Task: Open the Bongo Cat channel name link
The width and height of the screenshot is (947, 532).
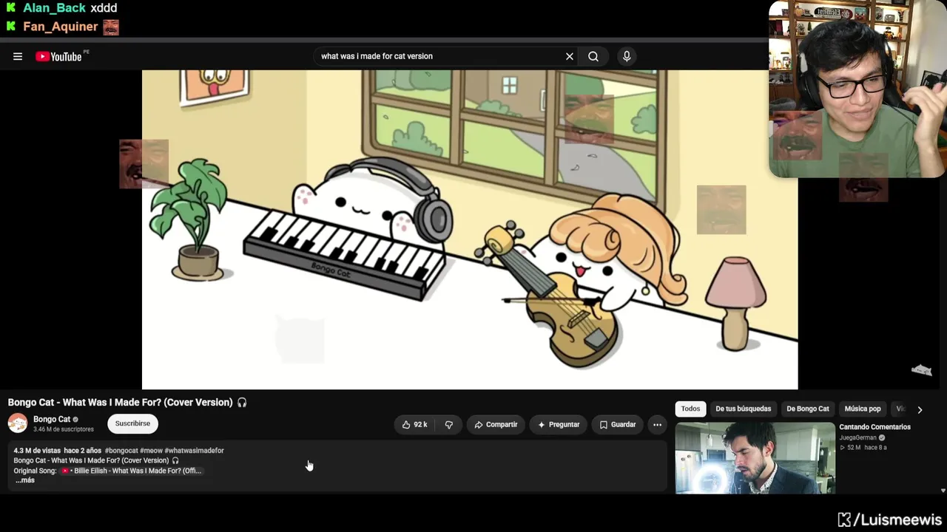Action: (x=52, y=419)
